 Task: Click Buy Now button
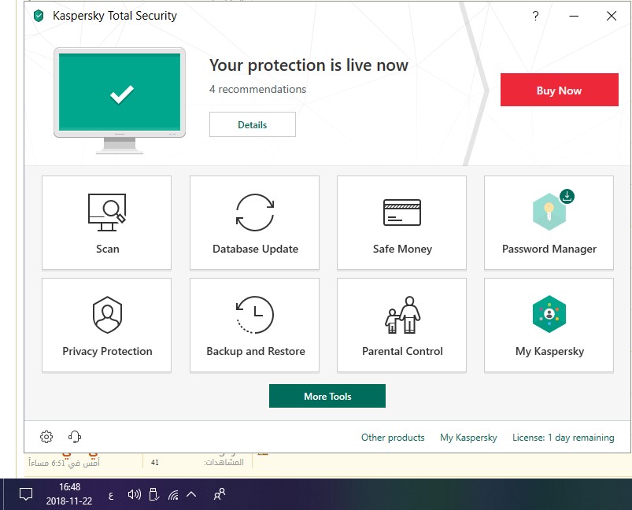tap(559, 90)
